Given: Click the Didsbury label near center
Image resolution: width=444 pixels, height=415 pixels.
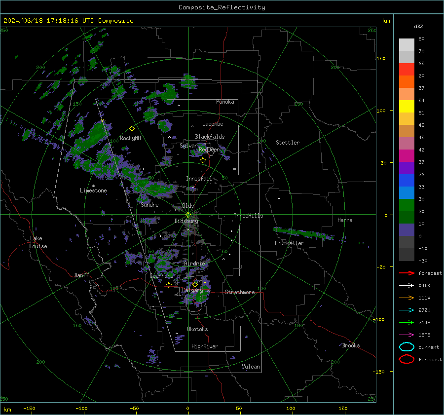Looking at the screenshot, I should point(186,221).
